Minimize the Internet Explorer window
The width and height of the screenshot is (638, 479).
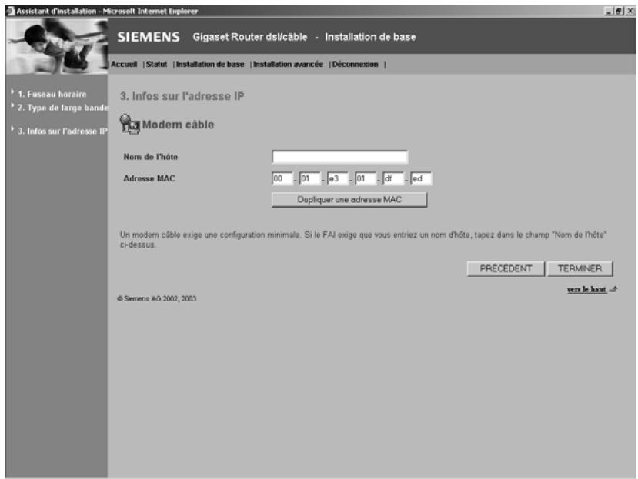[609, 12]
